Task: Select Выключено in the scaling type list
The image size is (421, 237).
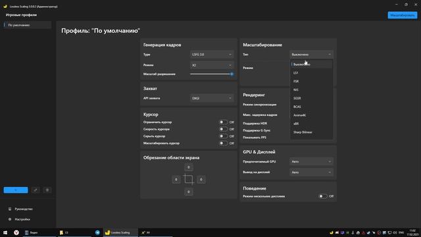Action: pyautogui.click(x=311, y=65)
